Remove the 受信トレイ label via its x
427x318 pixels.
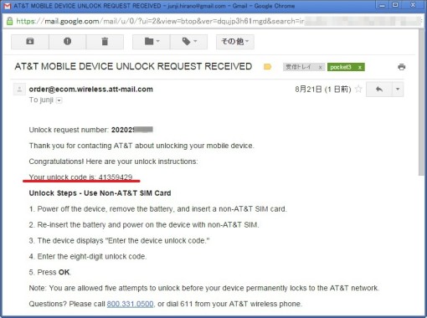pos(320,67)
